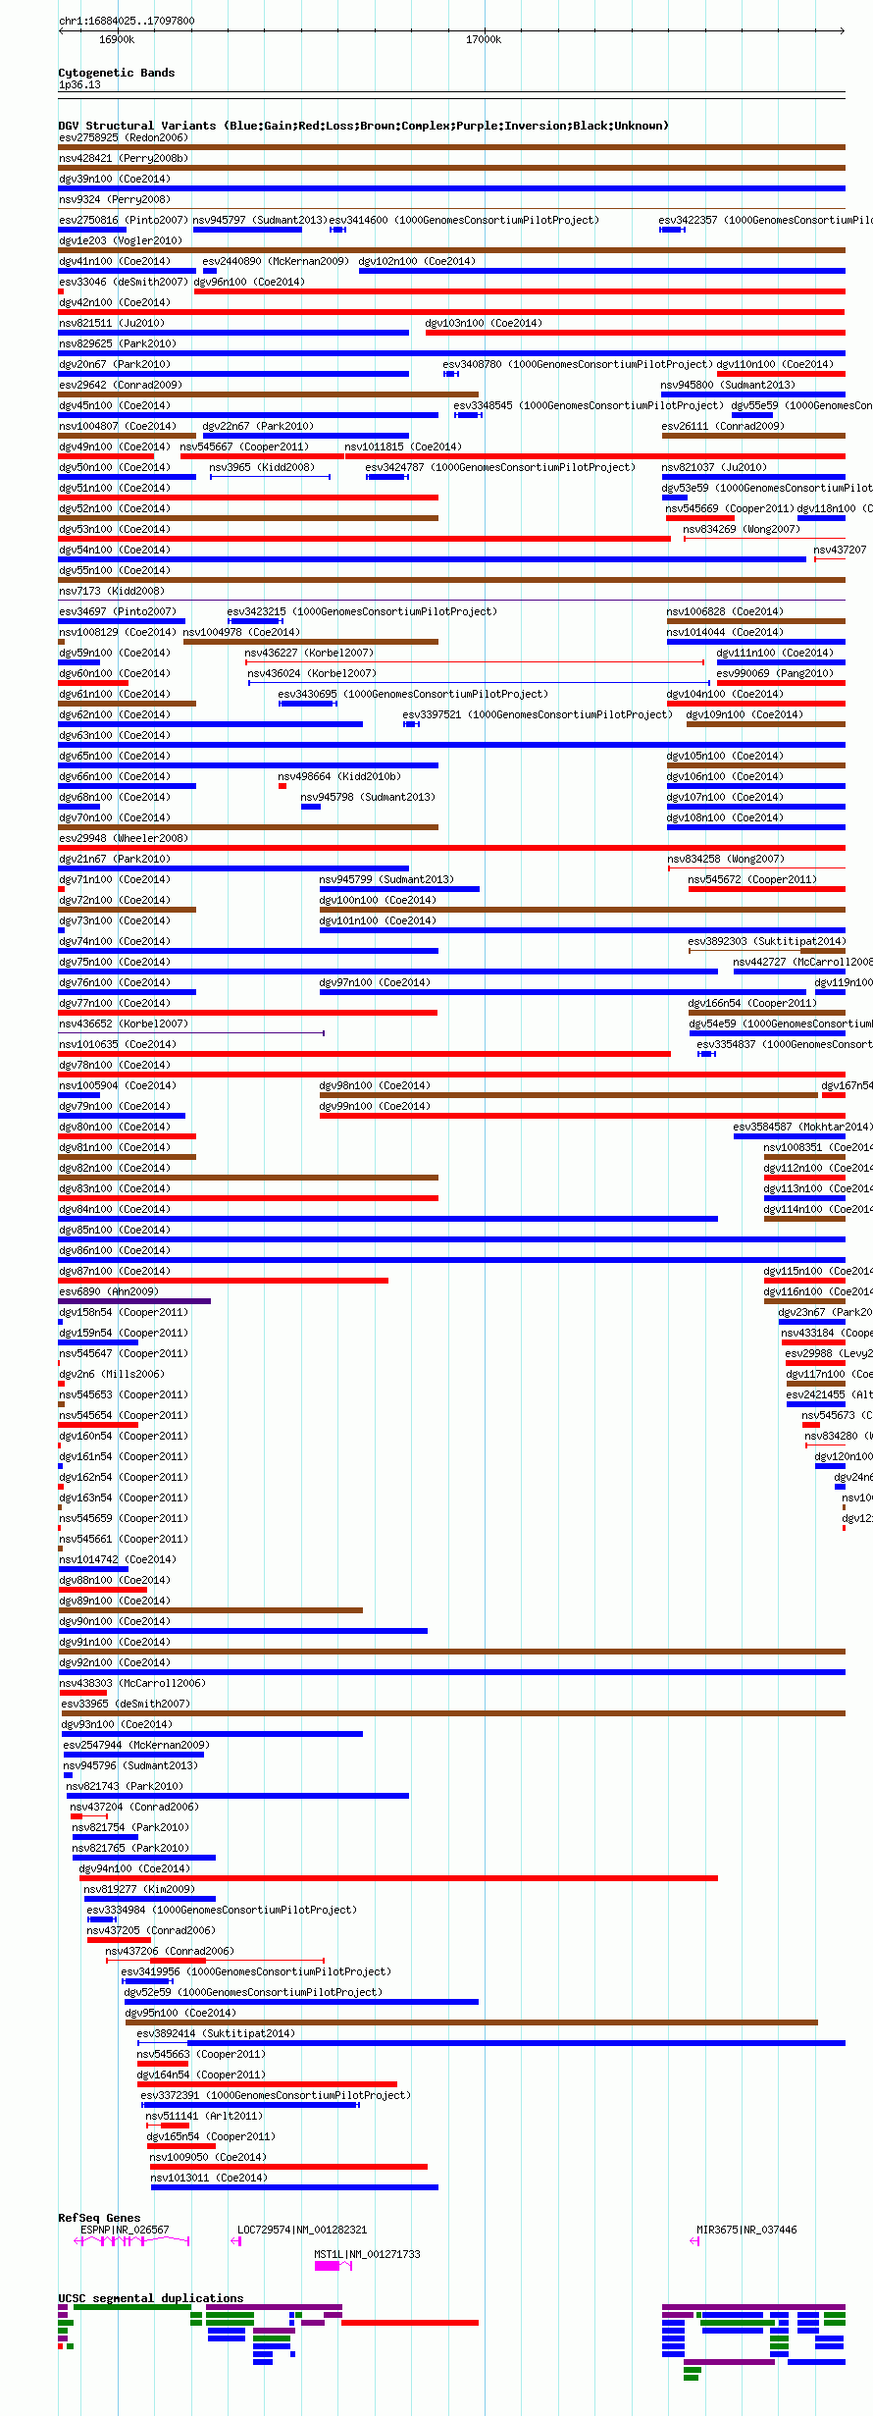Click nsv7173 (Kidd2008) label
The height and width of the screenshot is (2416, 873).
pos(112,591)
